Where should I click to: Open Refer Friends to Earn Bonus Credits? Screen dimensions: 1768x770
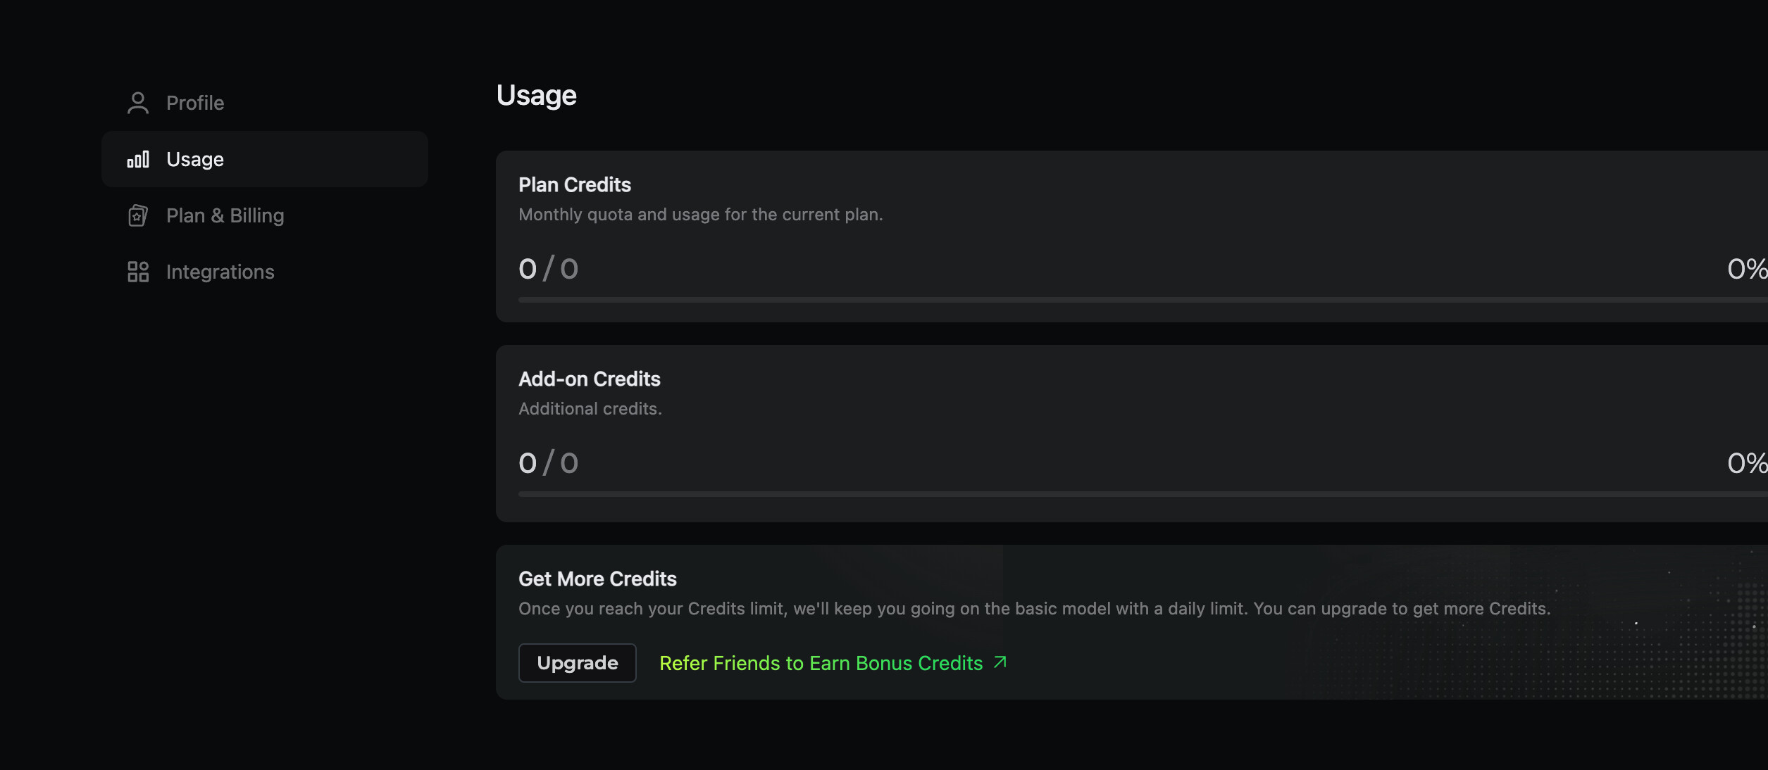(x=821, y=663)
